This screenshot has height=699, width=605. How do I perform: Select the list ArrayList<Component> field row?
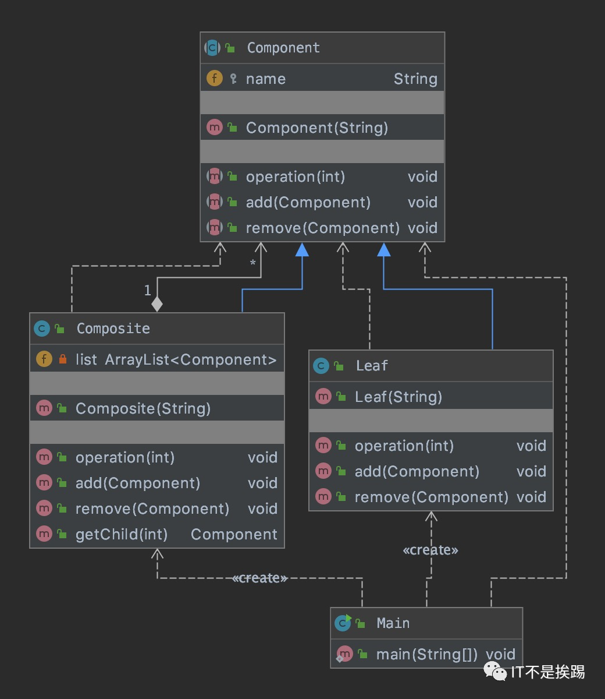[x=157, y=359]
